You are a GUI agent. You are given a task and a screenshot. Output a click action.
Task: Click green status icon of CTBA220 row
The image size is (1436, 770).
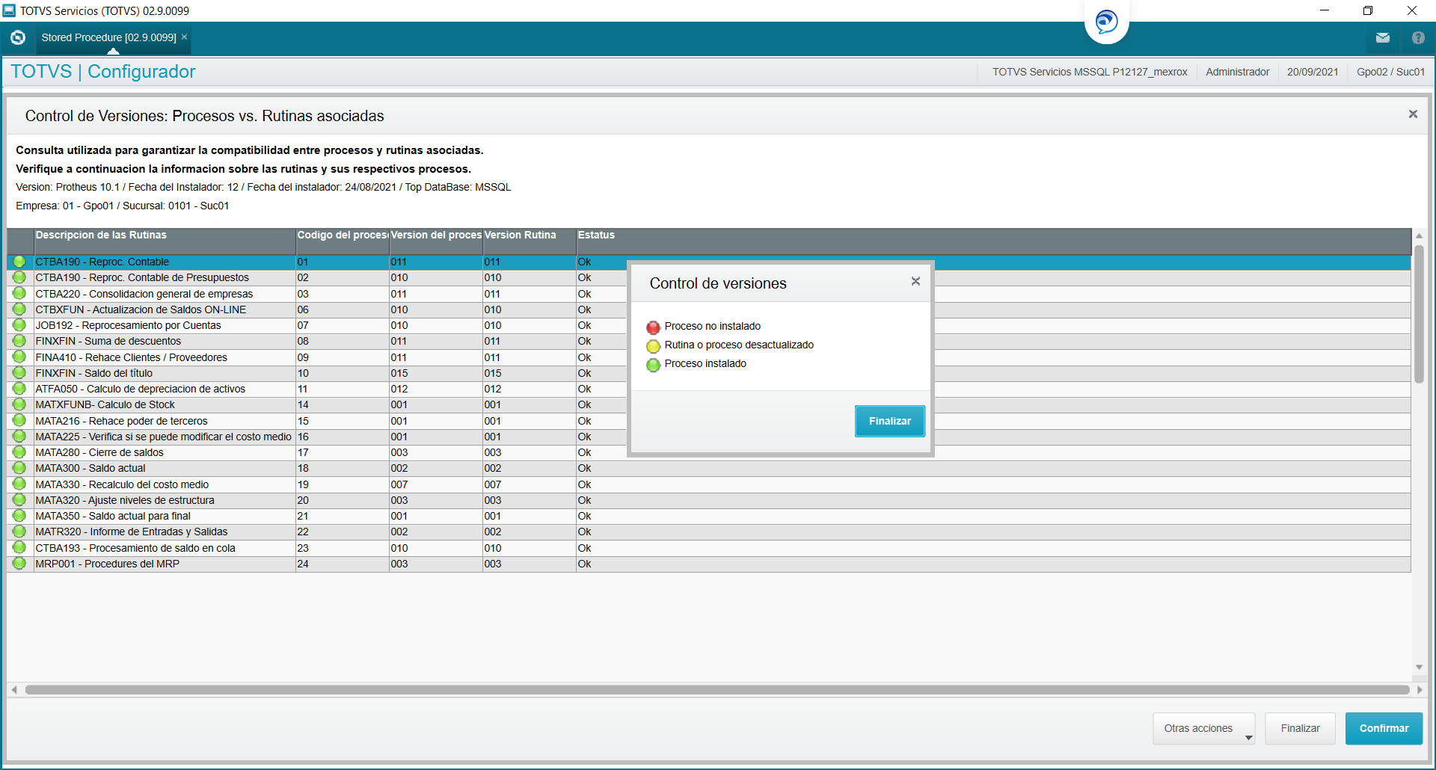[19, 293]
